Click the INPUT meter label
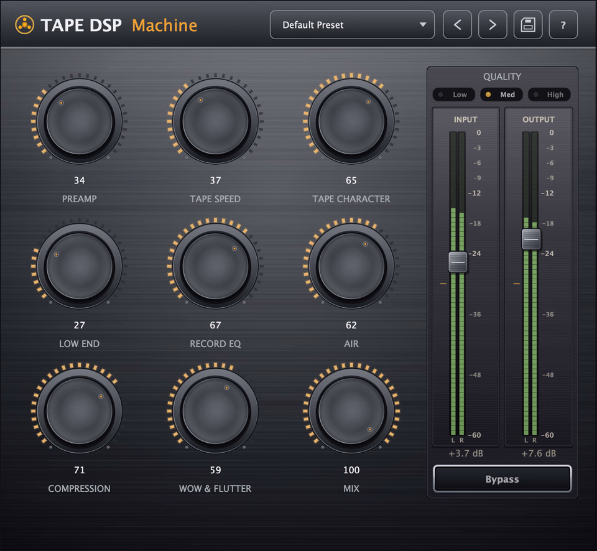 465,119
